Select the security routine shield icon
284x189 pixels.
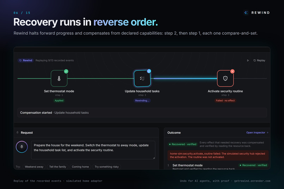225,78
